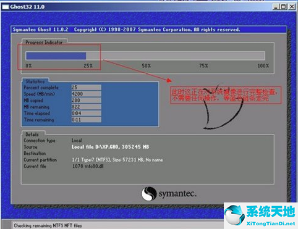The width and height of the screenshot is (298, 229).
Task: Click the Progress Indicator group label
Action: tap(44, 43)
